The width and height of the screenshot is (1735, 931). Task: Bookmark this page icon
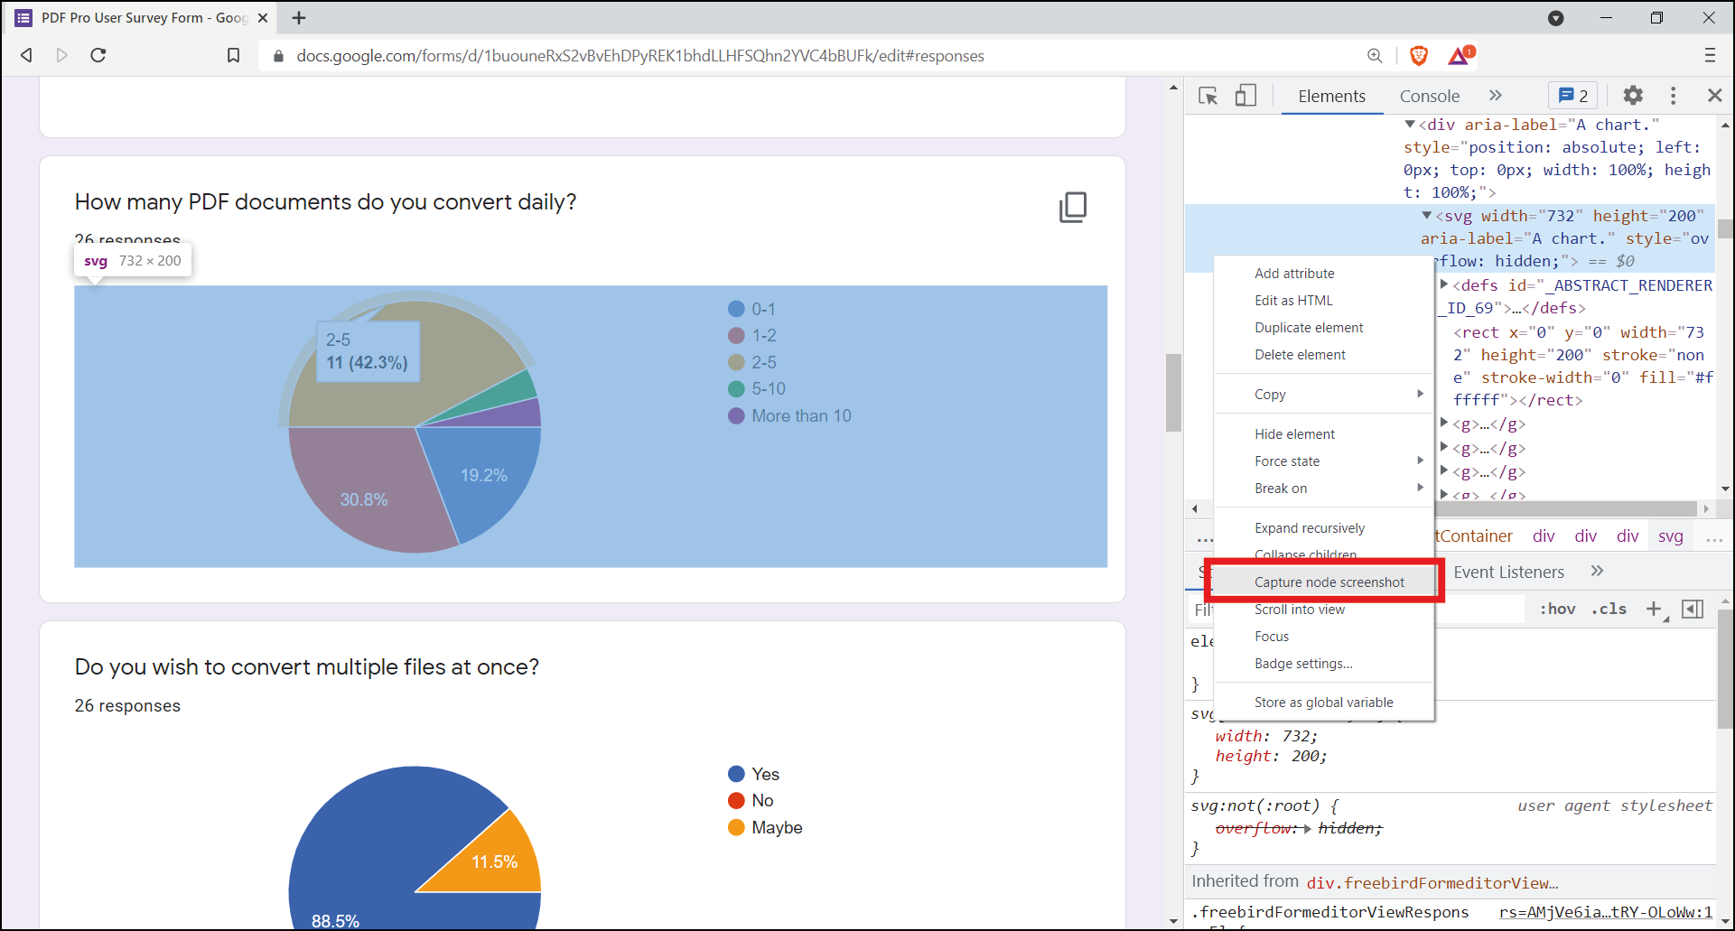click(x=233, y=56)
